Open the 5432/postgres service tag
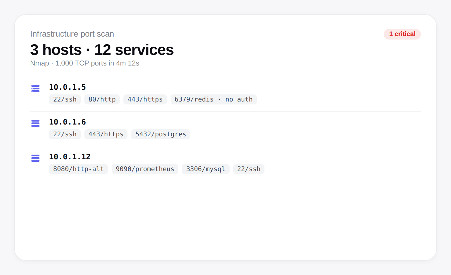The image size is (451, 275). pyautogui.click(x=160, y=134)
